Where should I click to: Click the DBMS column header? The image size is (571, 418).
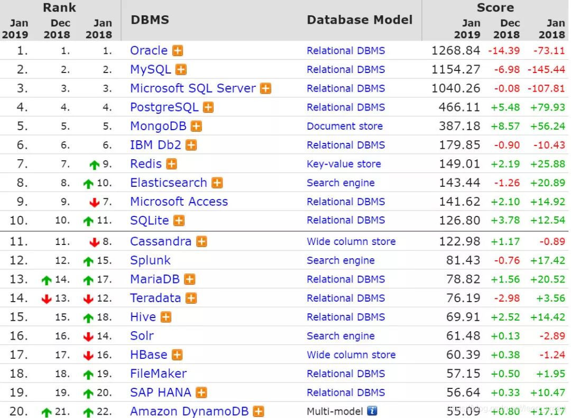point(150,20)
